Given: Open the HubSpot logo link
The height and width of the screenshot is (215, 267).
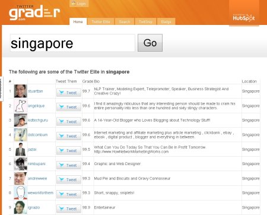Looking at the screenshot, I should [x=244, y=18].
